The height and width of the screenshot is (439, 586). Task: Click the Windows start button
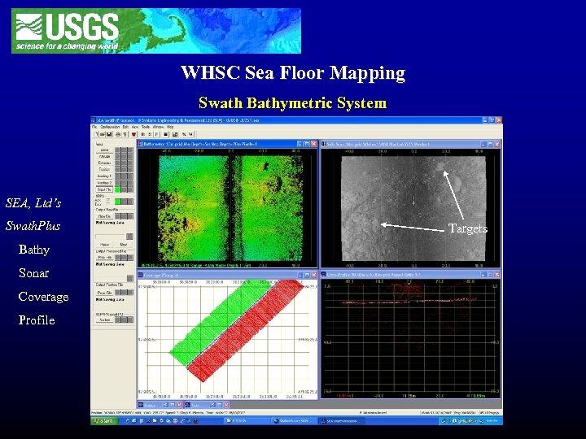(104, 421)
